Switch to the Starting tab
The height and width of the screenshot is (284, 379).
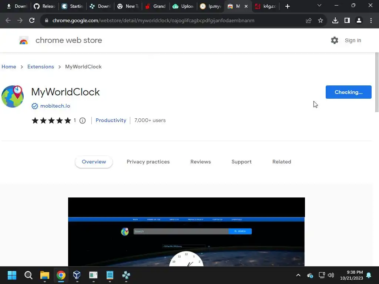point(72,6)
